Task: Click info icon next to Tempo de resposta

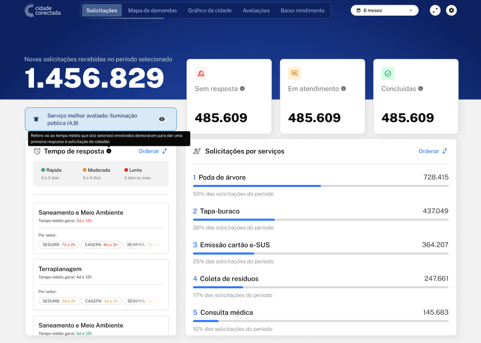Action: pos(109,151)
